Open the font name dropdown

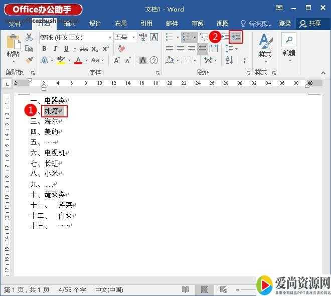[x=110, y=37]
